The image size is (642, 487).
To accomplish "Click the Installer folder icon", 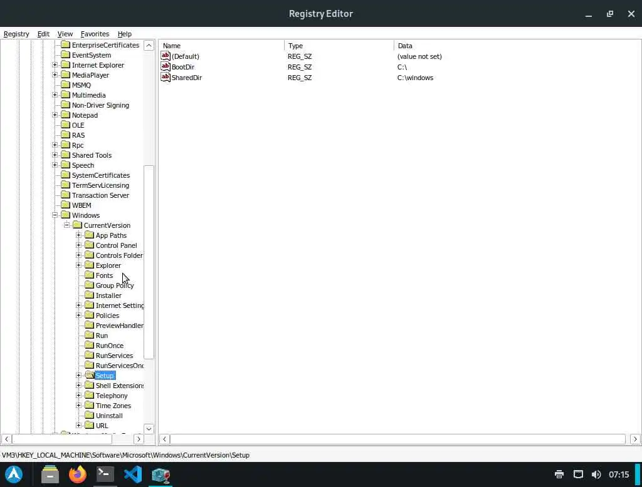I will [x=89, y=295].
